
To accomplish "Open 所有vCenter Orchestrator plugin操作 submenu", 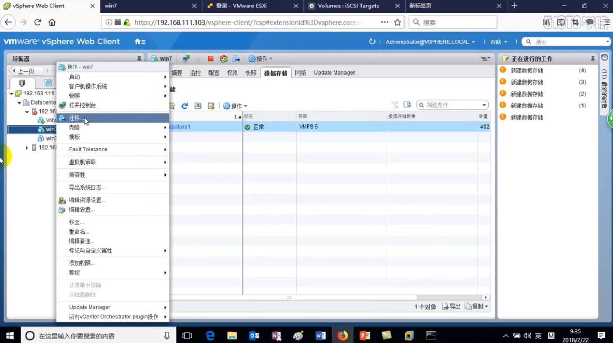I will pos(113,317).
